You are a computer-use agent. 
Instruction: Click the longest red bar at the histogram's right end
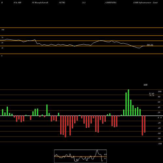142,126
